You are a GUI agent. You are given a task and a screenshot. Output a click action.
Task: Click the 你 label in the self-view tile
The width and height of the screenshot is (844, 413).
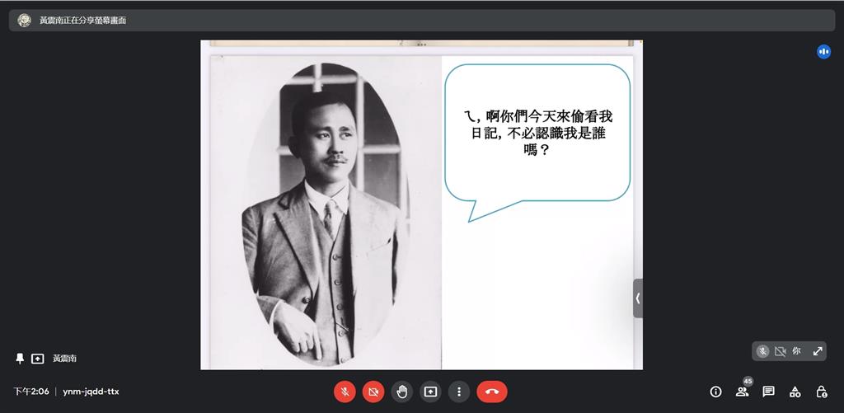pos(797,351)
